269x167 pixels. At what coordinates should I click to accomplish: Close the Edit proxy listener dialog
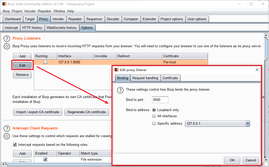257,70
